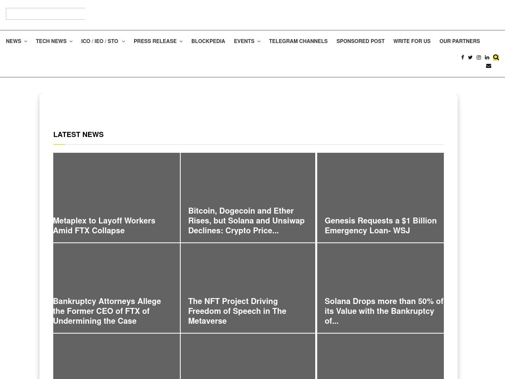Open the Facebook social icon
Image resolution: width=505 pixels, height=379 pixels.
(x=462, y=57)
